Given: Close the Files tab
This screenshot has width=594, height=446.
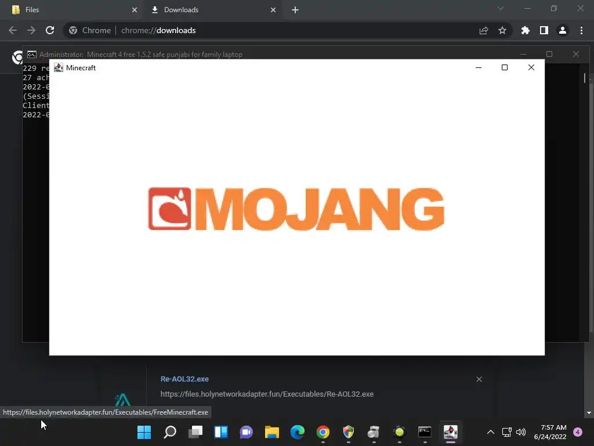Looking at the screenshot, I should [x=135, y=10].
